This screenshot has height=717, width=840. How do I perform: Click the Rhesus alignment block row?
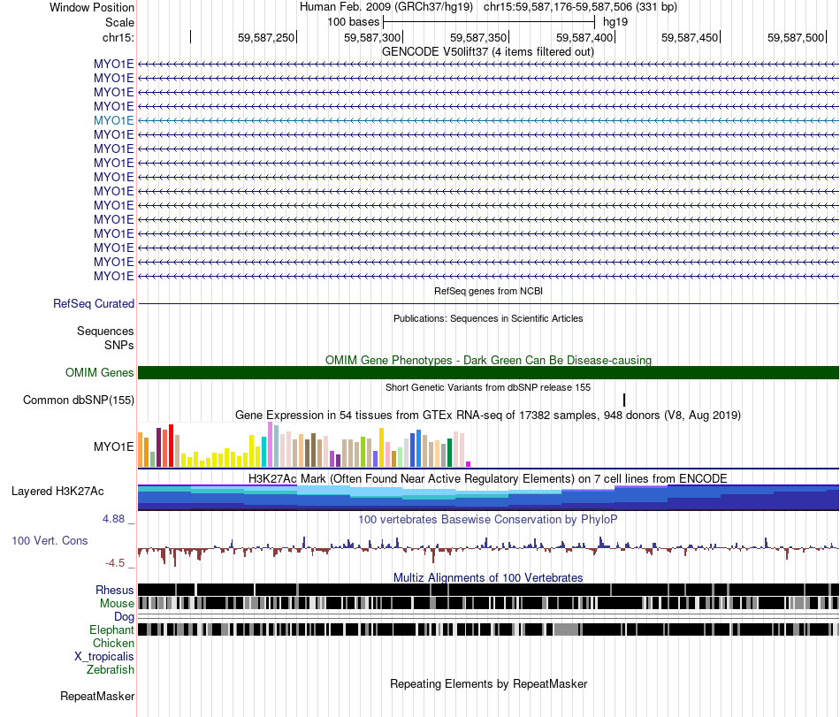coord(488,590)
